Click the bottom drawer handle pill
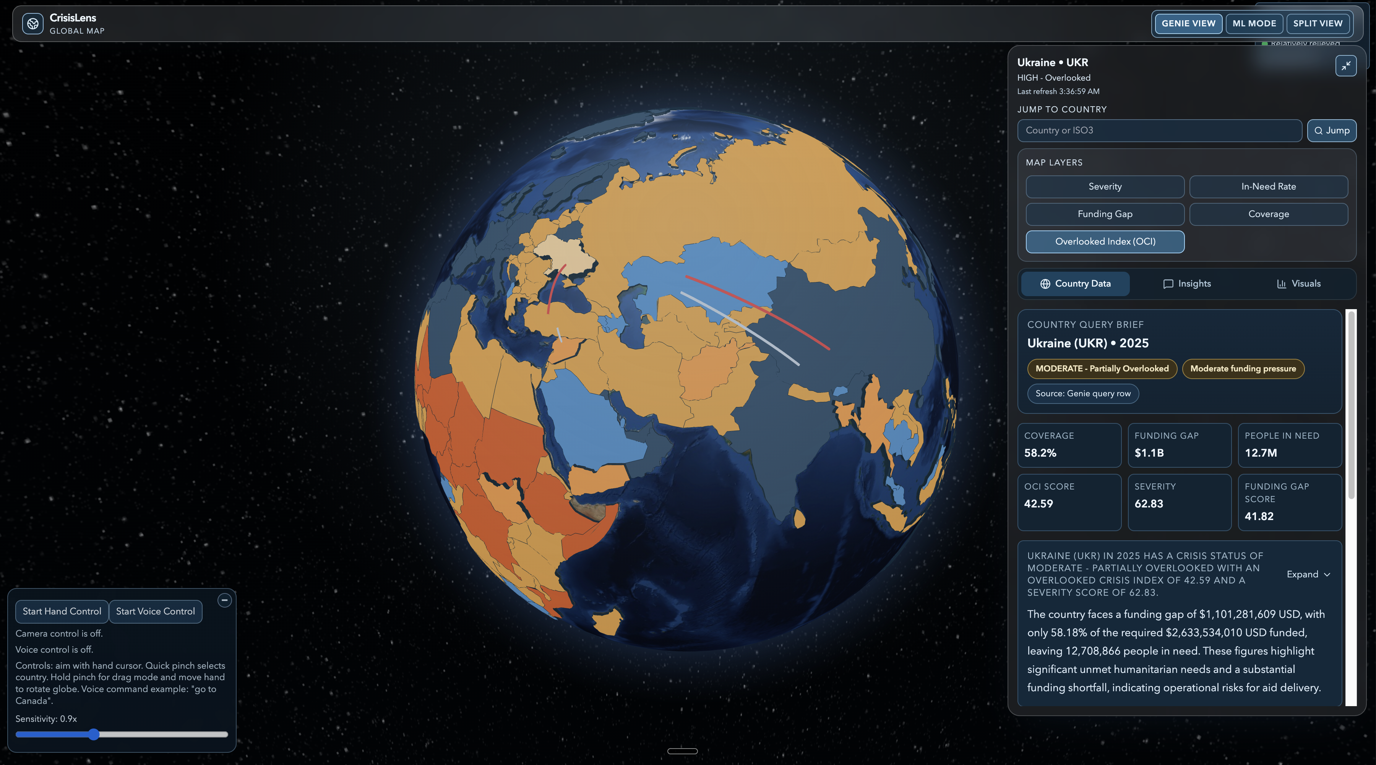 pyautogui.click(x=682, y=750)
